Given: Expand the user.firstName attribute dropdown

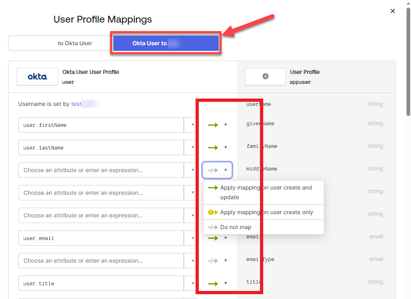Looking at the screenshot, I should (193, 125).
